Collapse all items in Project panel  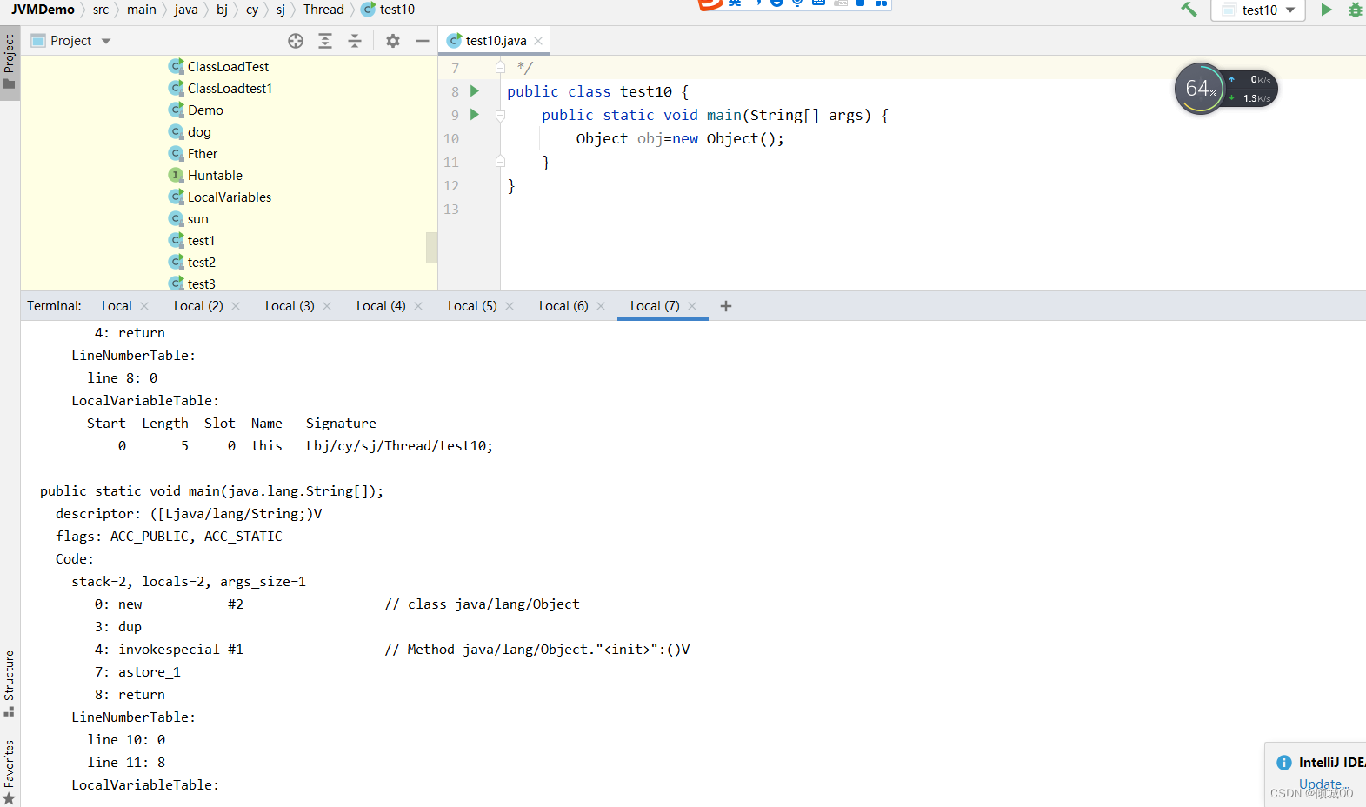[x=355, y=41]
